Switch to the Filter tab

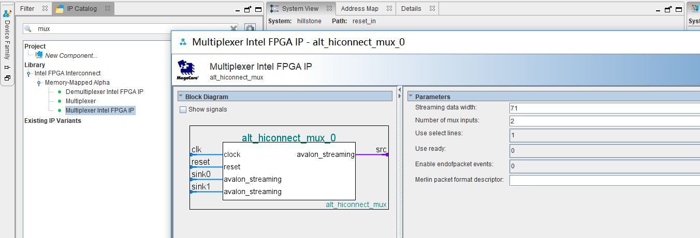(x=27, y=9)
